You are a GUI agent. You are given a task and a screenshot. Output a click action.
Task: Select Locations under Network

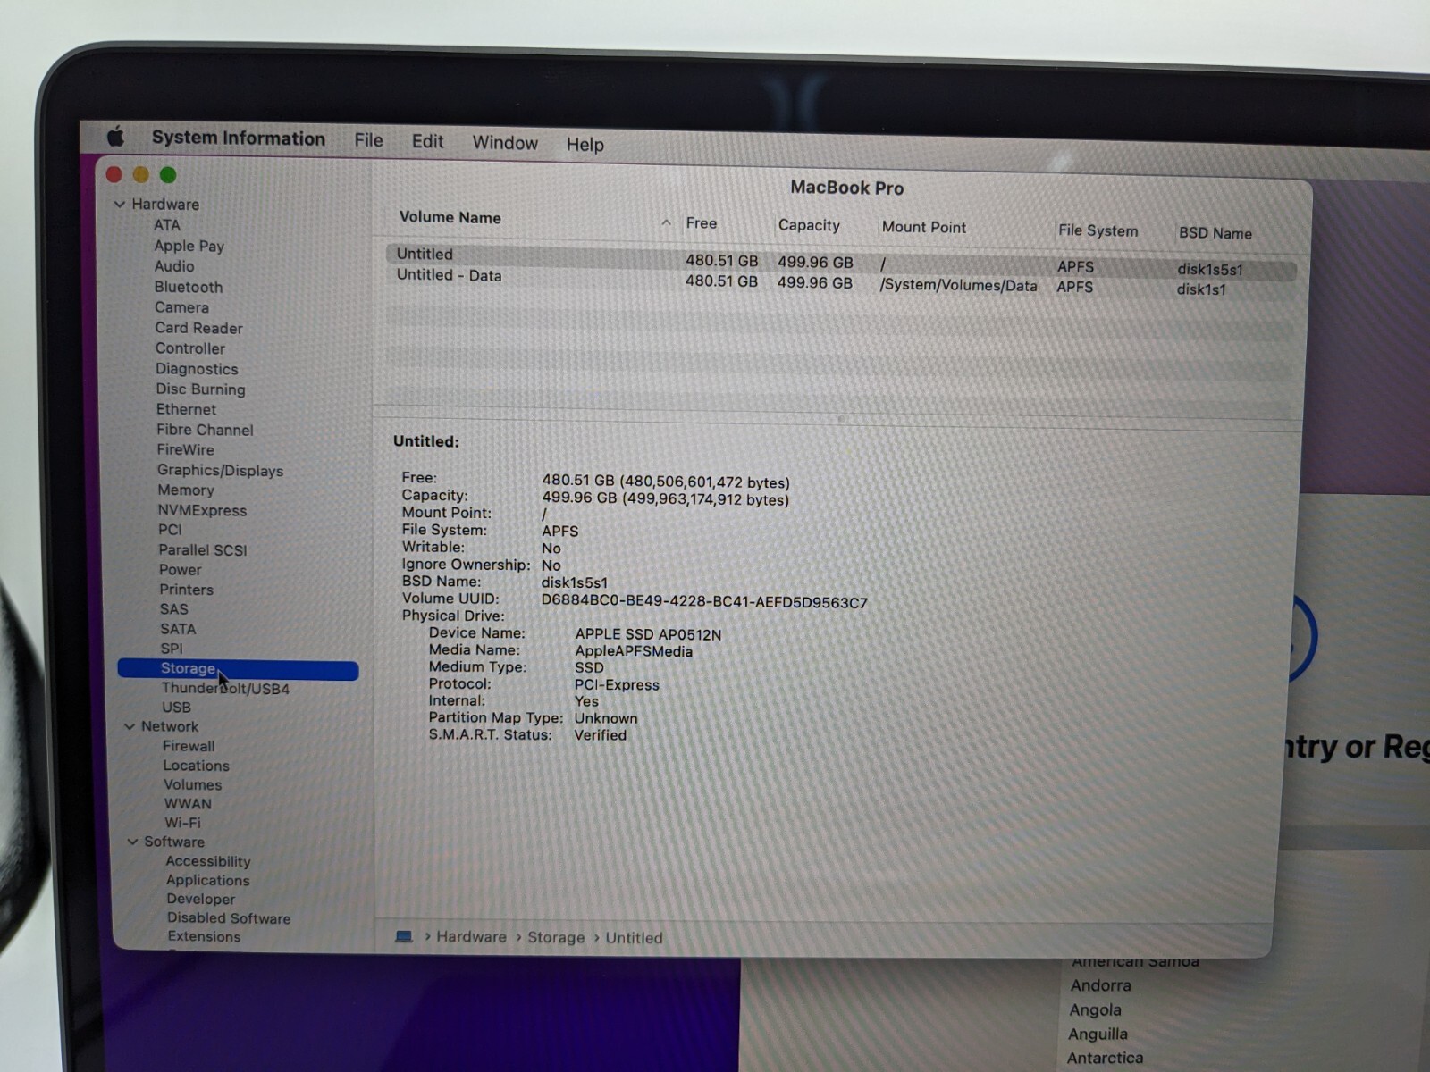point(196,766)
